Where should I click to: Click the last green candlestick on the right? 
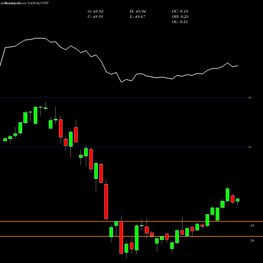click(x=238, y=200)
